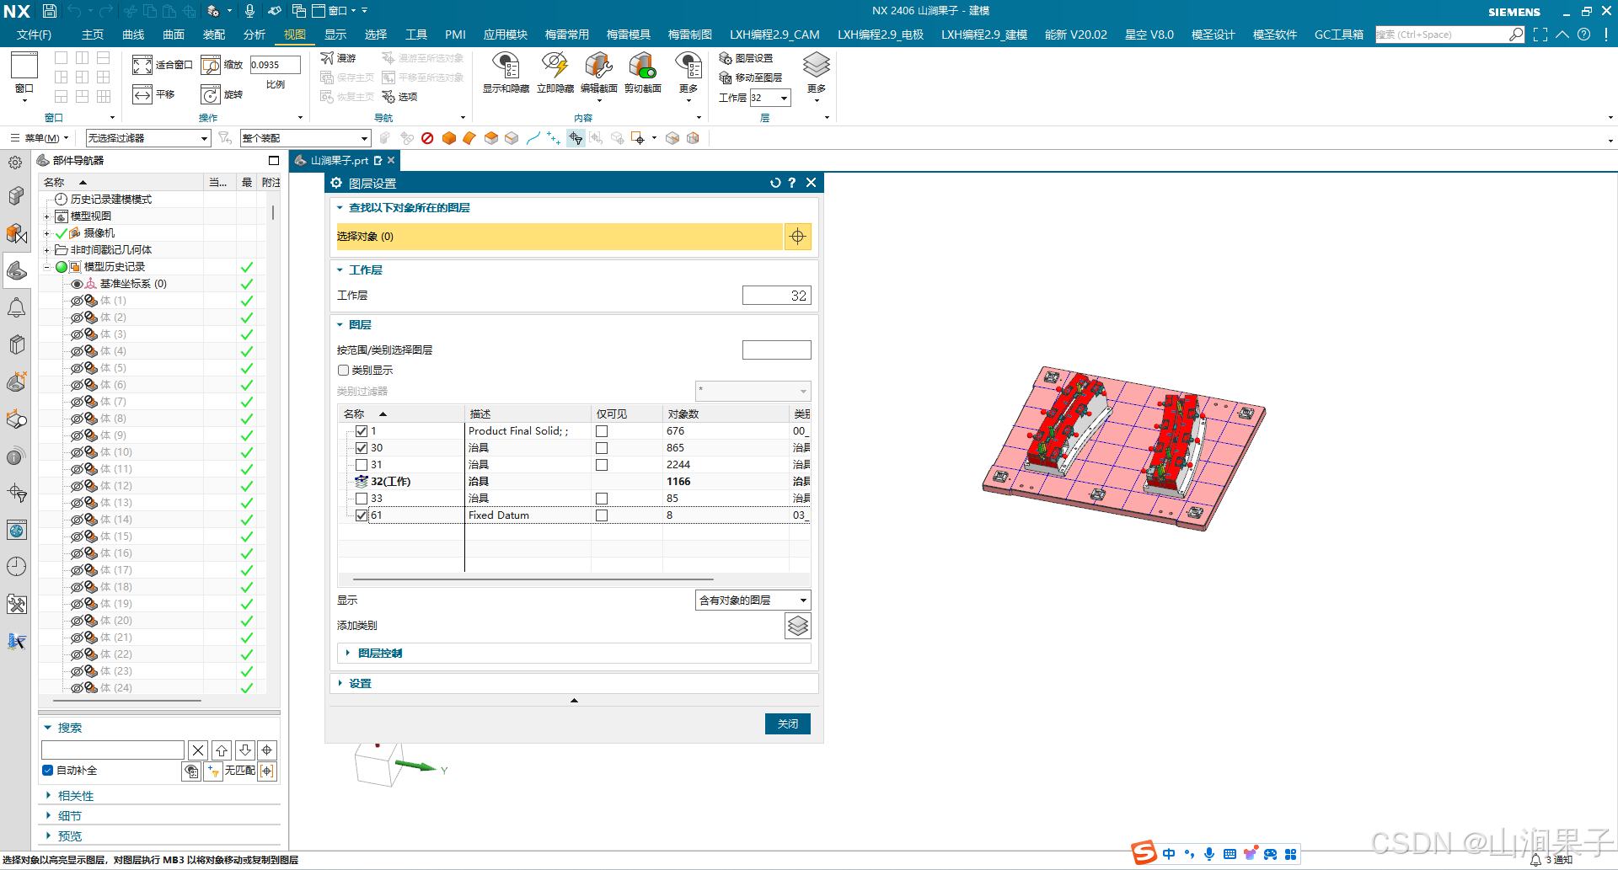Open the 3 notifications bell
The image size is (1618, 870).
(x=1551, y=860)
